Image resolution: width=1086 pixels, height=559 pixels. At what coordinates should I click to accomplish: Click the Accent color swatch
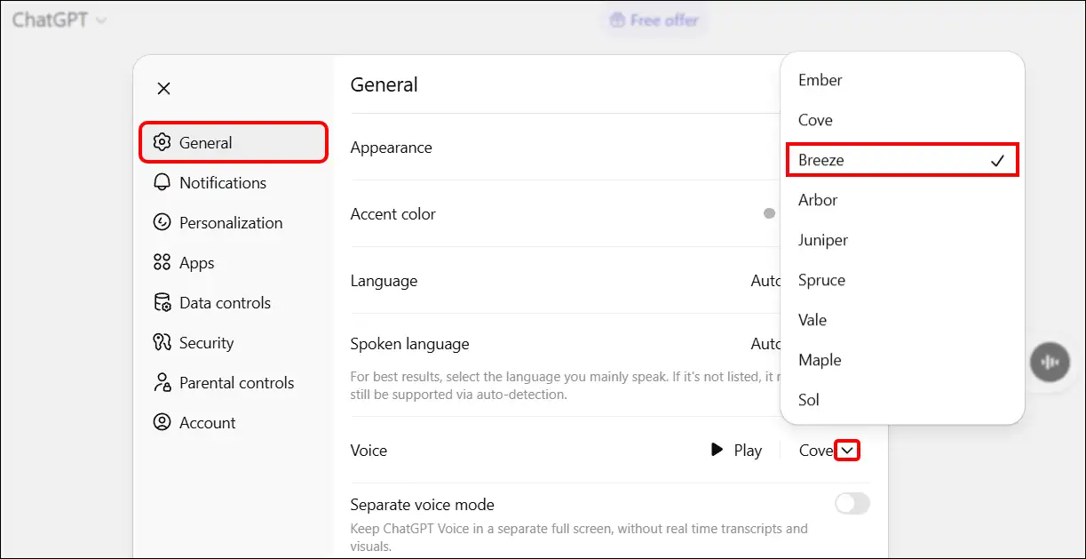coord(767,213)
